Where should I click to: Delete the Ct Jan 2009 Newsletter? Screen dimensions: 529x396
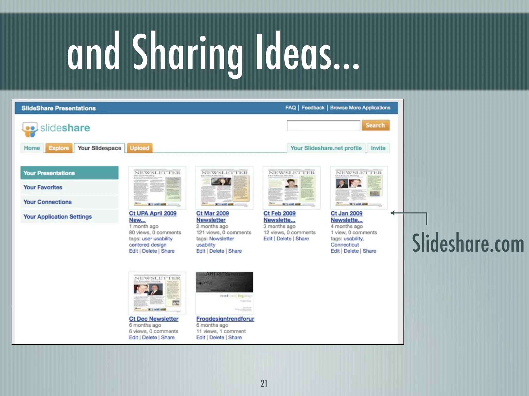(351, 251)
